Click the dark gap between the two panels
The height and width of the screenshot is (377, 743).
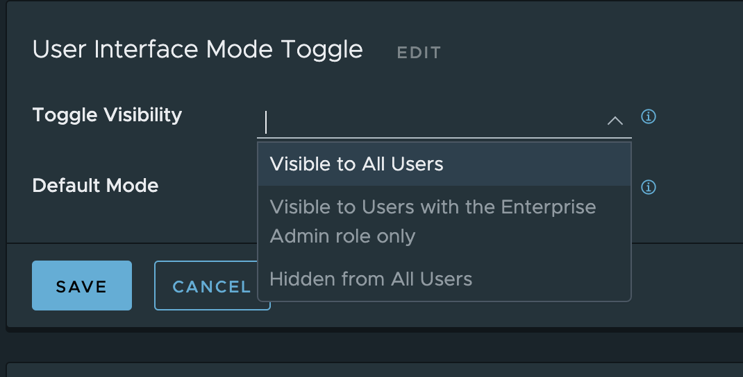click(375, 344)
